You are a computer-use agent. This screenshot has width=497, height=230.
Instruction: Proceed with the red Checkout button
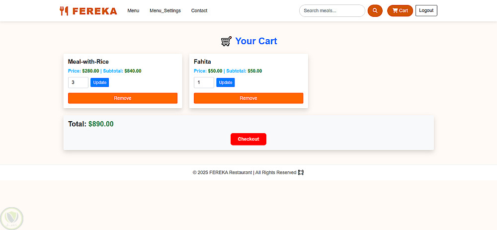(x=248, y=139)
